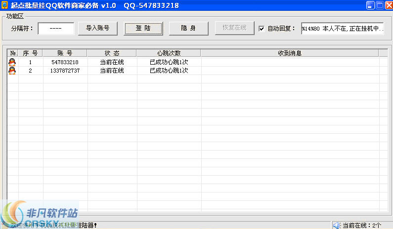Click 已成功心跳1次 in second row
The image size is (393, 229).
[169, 71]
